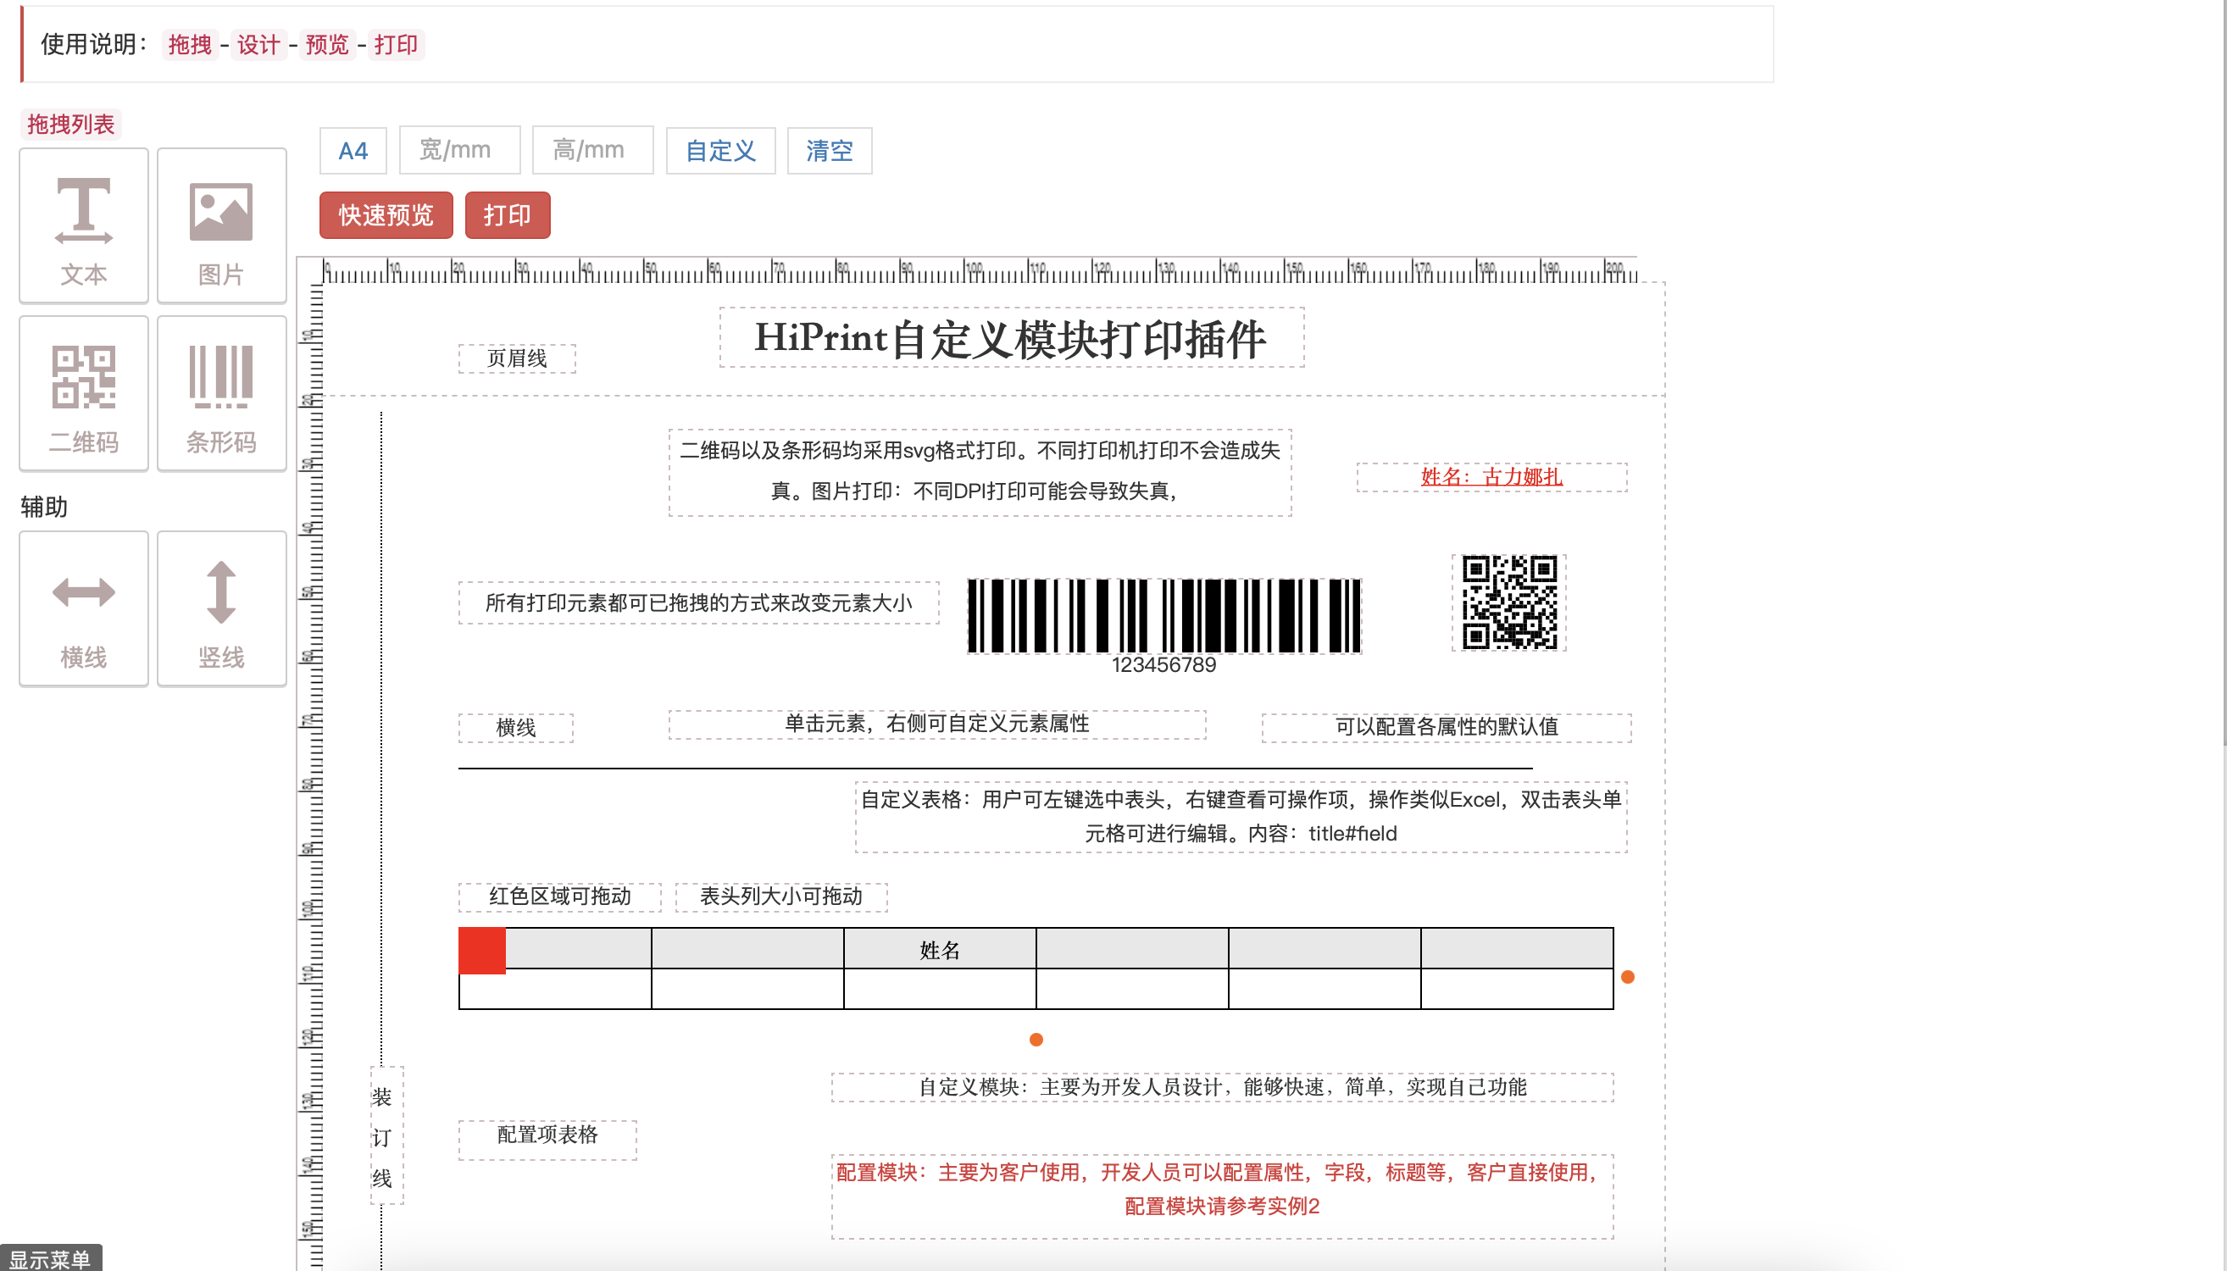
Task: Select the 图片 image element tool
Action: 222,225
